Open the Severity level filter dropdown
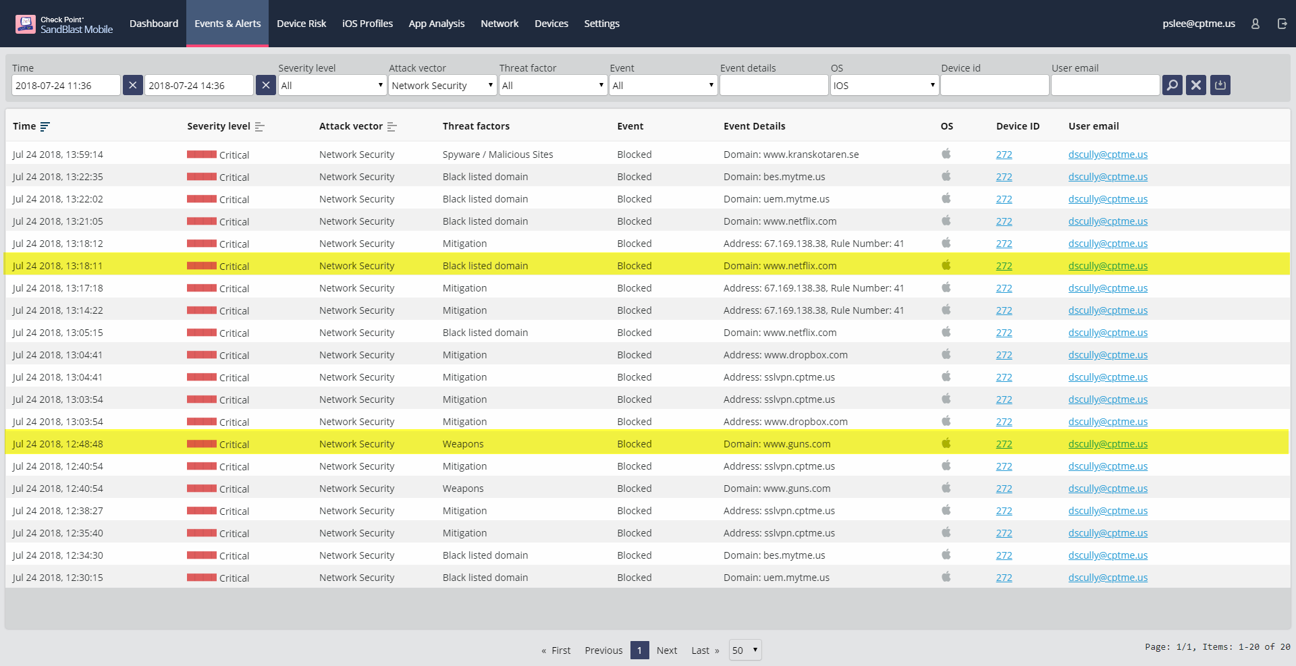The width and height of the screenshot is (1296, 666). (x=333, y=85)
